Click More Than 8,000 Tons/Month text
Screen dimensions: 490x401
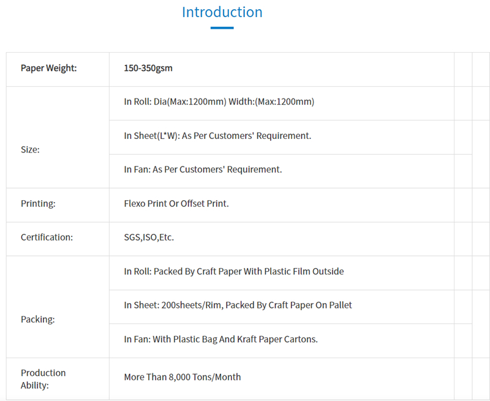tap(183, 377)
